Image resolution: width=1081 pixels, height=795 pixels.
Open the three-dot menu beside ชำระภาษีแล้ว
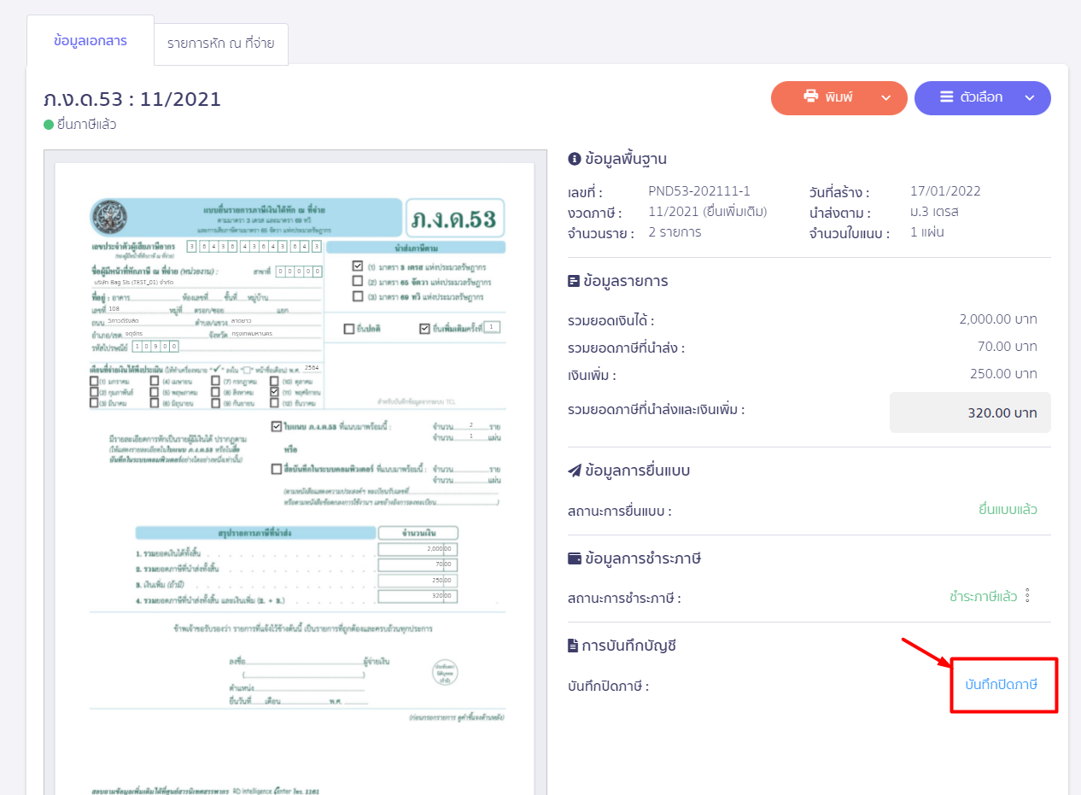(x=1028, y=596)
